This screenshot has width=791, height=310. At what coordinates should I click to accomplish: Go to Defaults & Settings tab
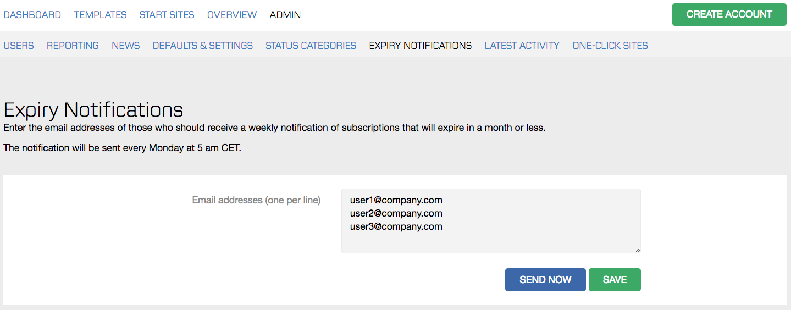[x=203, y=46]
